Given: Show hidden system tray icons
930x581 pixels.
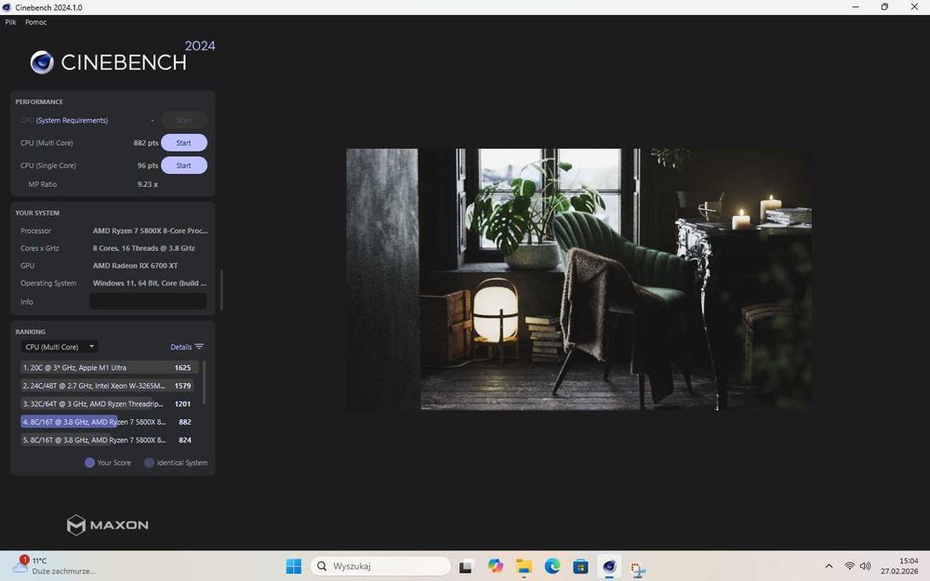Looking at the screenshot, I should 829,566.
